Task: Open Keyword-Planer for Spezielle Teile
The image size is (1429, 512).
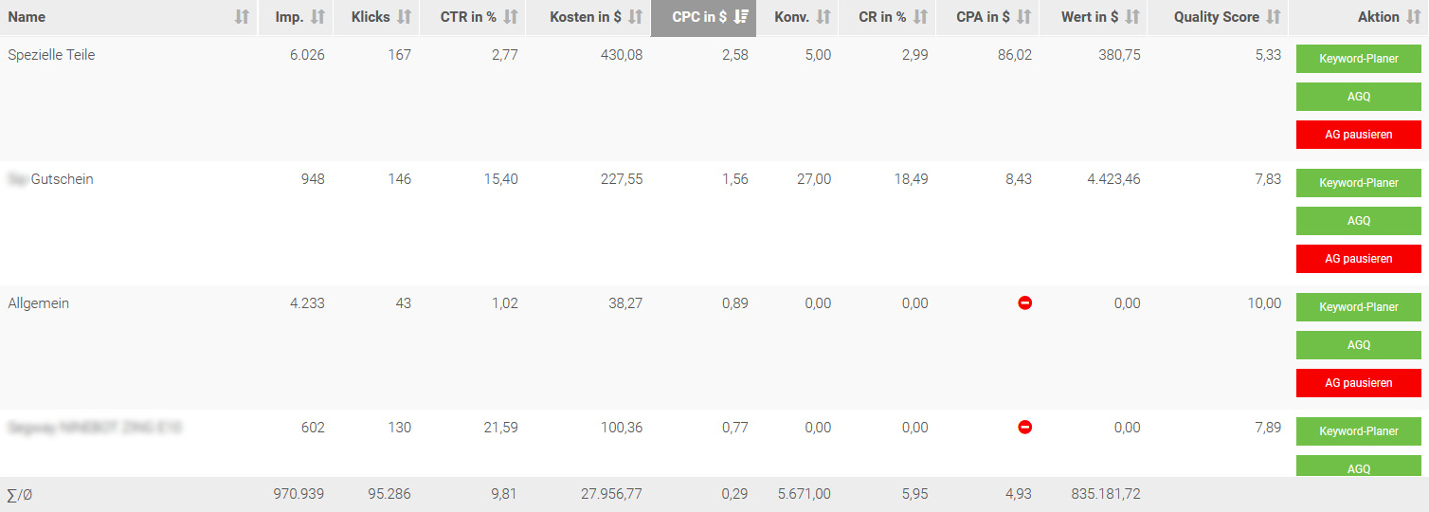Action: click(1359, 59)
